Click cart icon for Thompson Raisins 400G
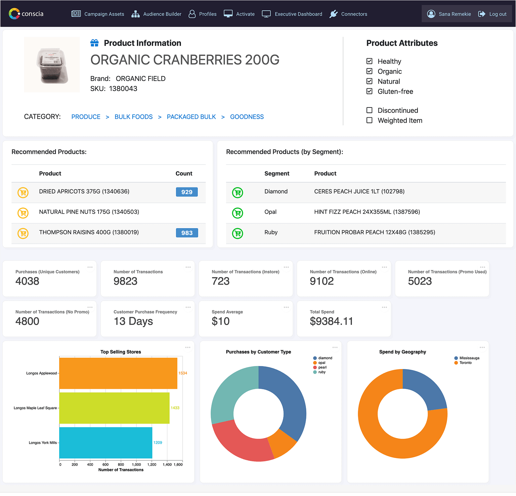This screenshot has height=496, width=516. [x=23, y=233]
